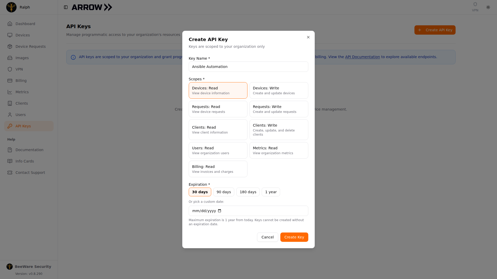The height and width of the screenshot is (279, 497).
Task: Click the VPN status shield in header
Action: tap(475, 4)
